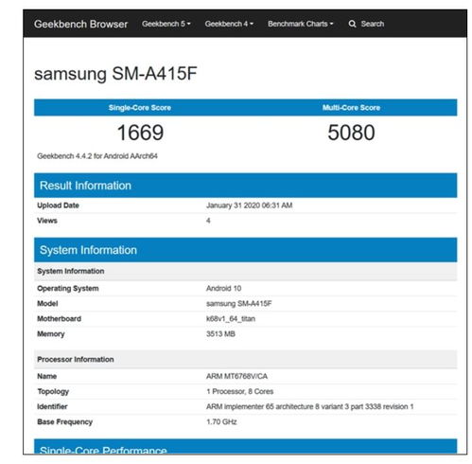This screenshot has height=464, width=472.
Task: Select the multi-core score 5080
Action: (351, 133)
